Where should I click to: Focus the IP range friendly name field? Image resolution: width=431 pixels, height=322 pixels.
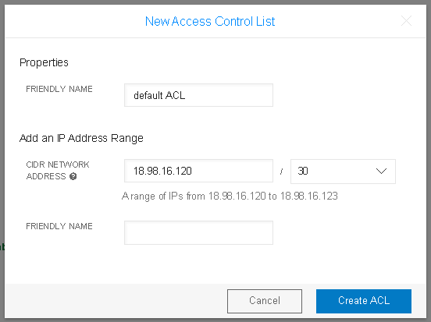coord(198,232)
